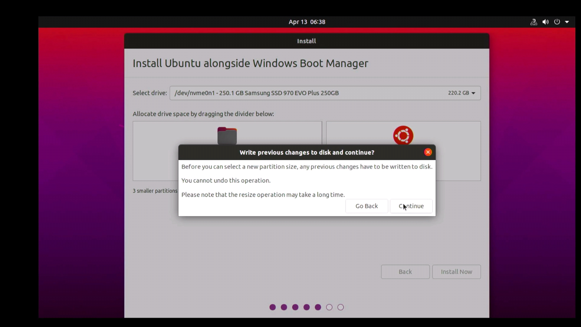Click the "You cannot undo this operation." text
581x327 pixels.
click(x=226, y=181)
